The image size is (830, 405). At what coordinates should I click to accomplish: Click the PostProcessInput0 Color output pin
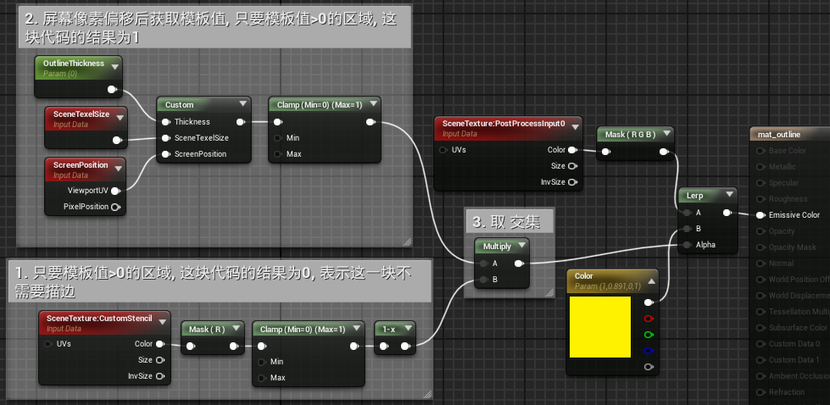click(572, 150)
